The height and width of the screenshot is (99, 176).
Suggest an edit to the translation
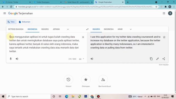(x=158, y=59)
